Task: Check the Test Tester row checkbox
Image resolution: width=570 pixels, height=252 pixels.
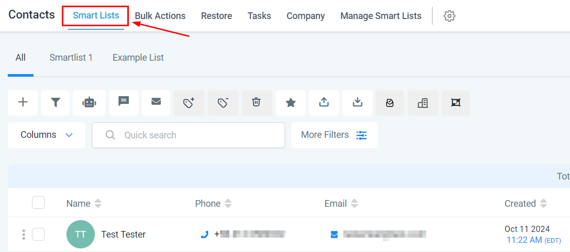Action: [38, 235]
